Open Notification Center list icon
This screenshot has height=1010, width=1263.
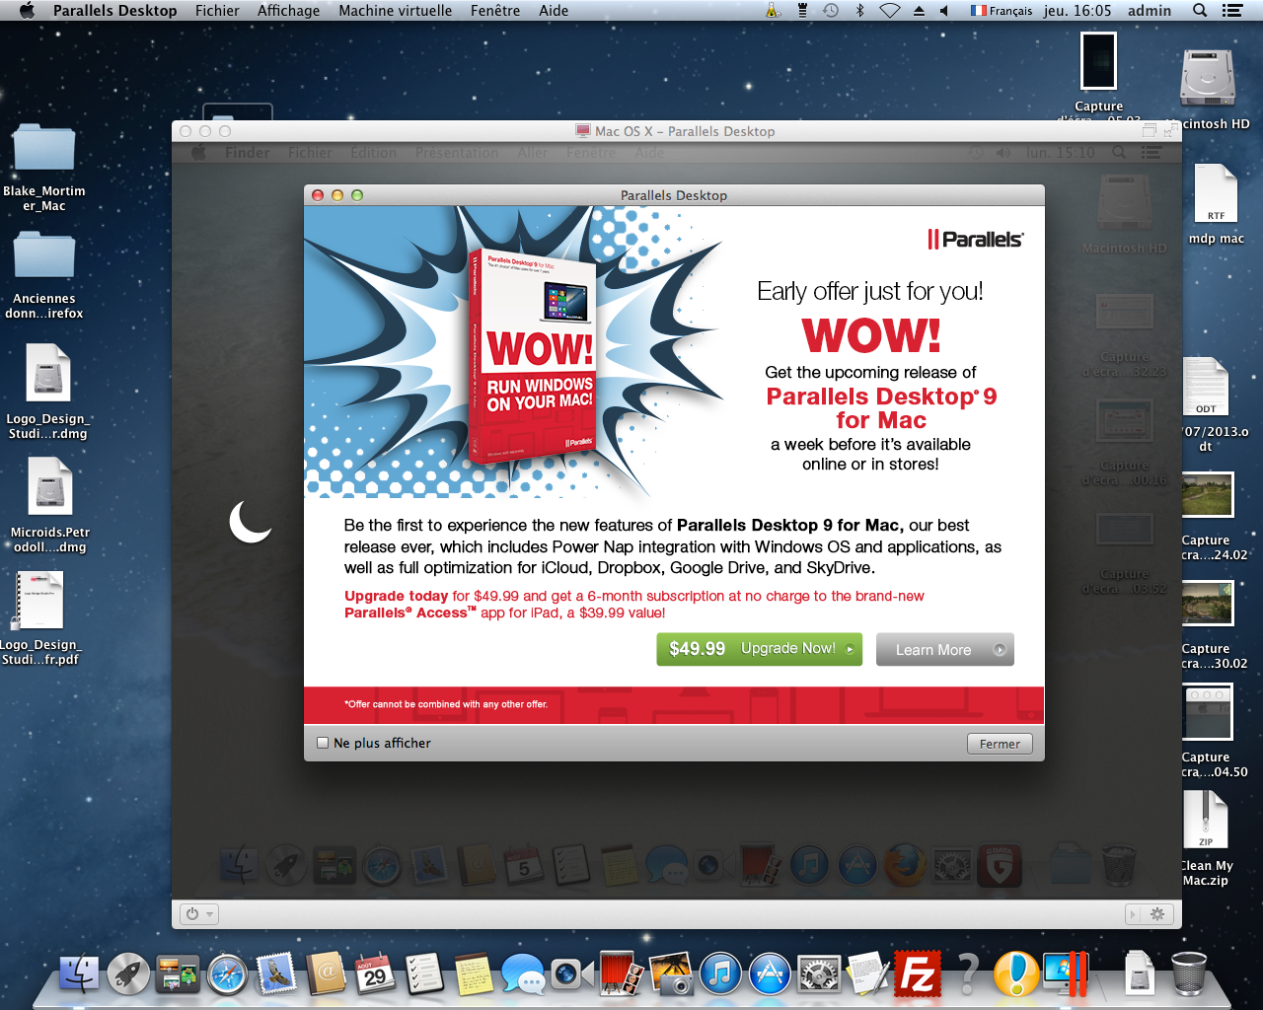pyautogui.click(x=1231, y=11)
